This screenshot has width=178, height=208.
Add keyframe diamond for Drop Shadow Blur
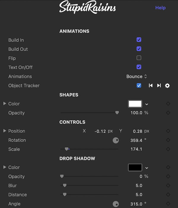[x=168, y=185]
